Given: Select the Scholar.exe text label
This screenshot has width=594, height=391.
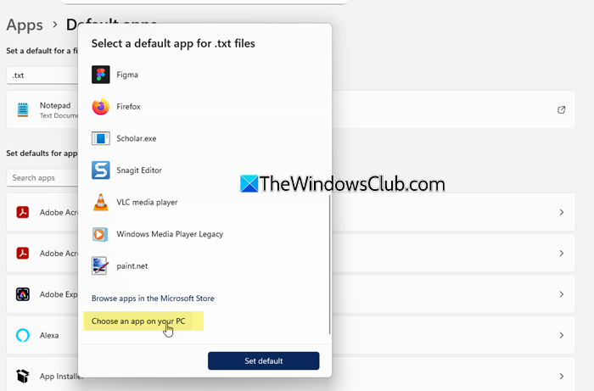Looking at the screenshot, I should pyautogui.click(x=137, y=138).
